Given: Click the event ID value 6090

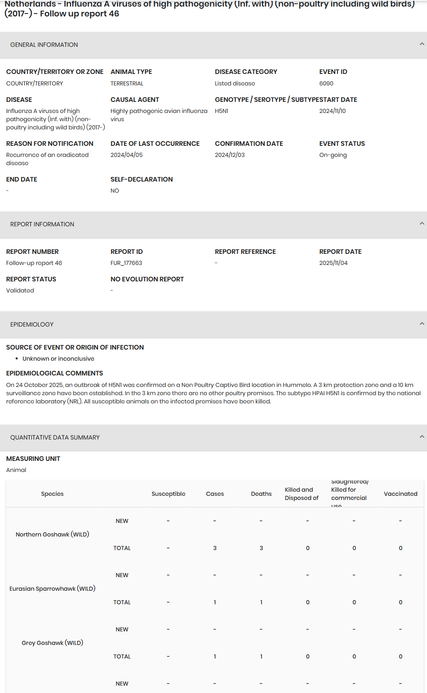Looking at the screenshot, I should point(326,83).
